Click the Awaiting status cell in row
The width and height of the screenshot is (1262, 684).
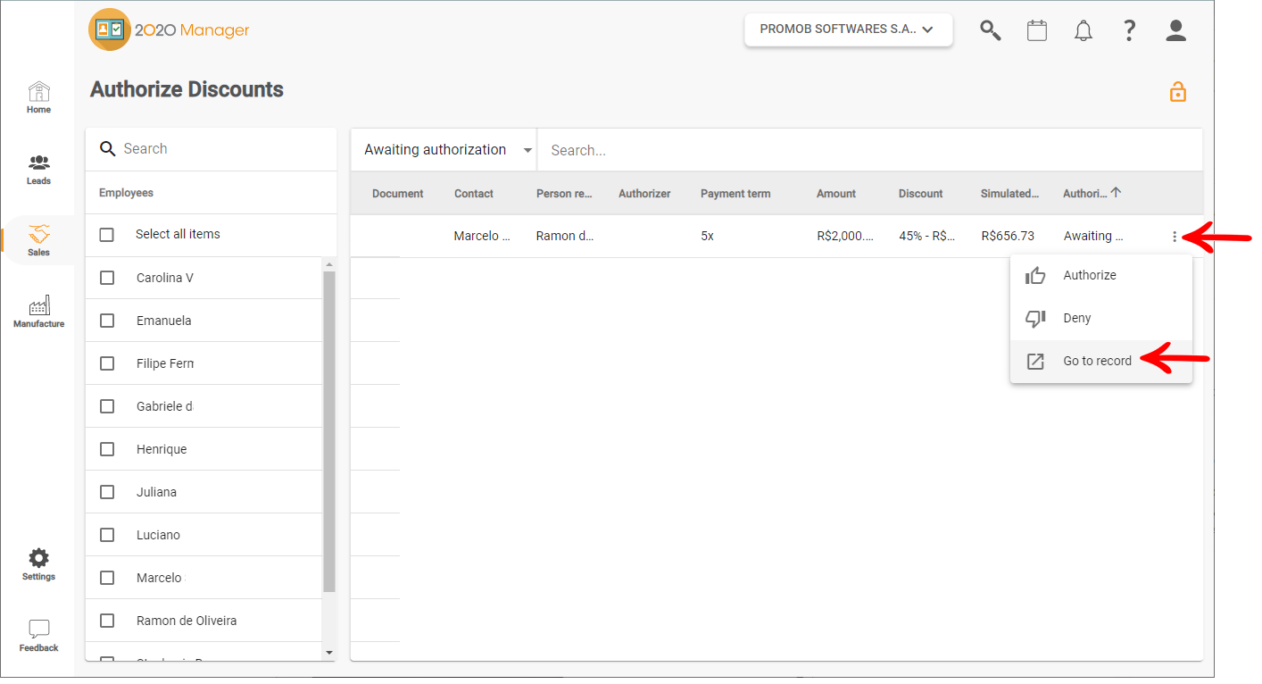pos(1093,237)
